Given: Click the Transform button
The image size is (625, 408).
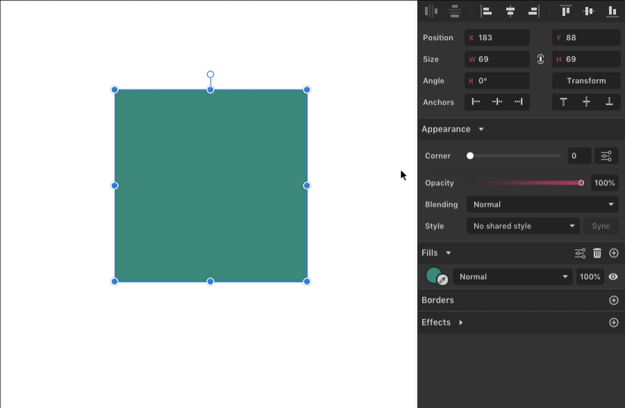Looking at the screenshot, I should point(586,81).
